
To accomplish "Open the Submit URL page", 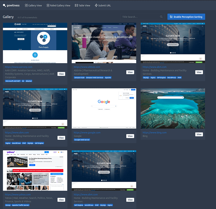I will (x=103, y=6).
